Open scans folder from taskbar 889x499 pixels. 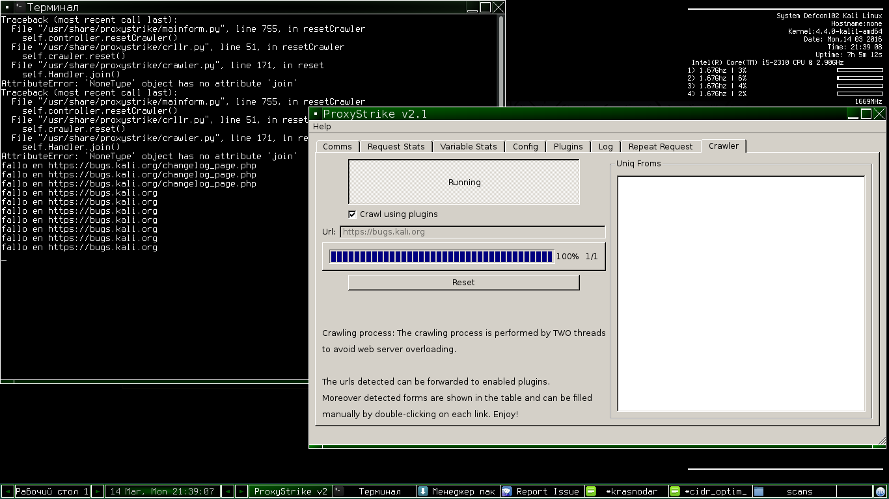[x=793, y=492]
